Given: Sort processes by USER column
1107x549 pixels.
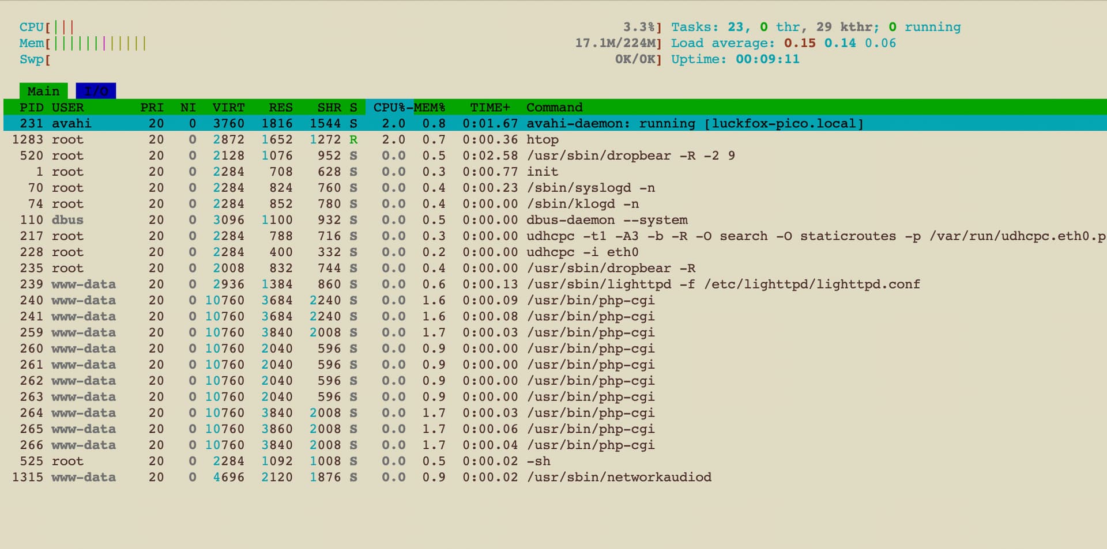Looking at the screenshot, I should (x=67, y=107).
